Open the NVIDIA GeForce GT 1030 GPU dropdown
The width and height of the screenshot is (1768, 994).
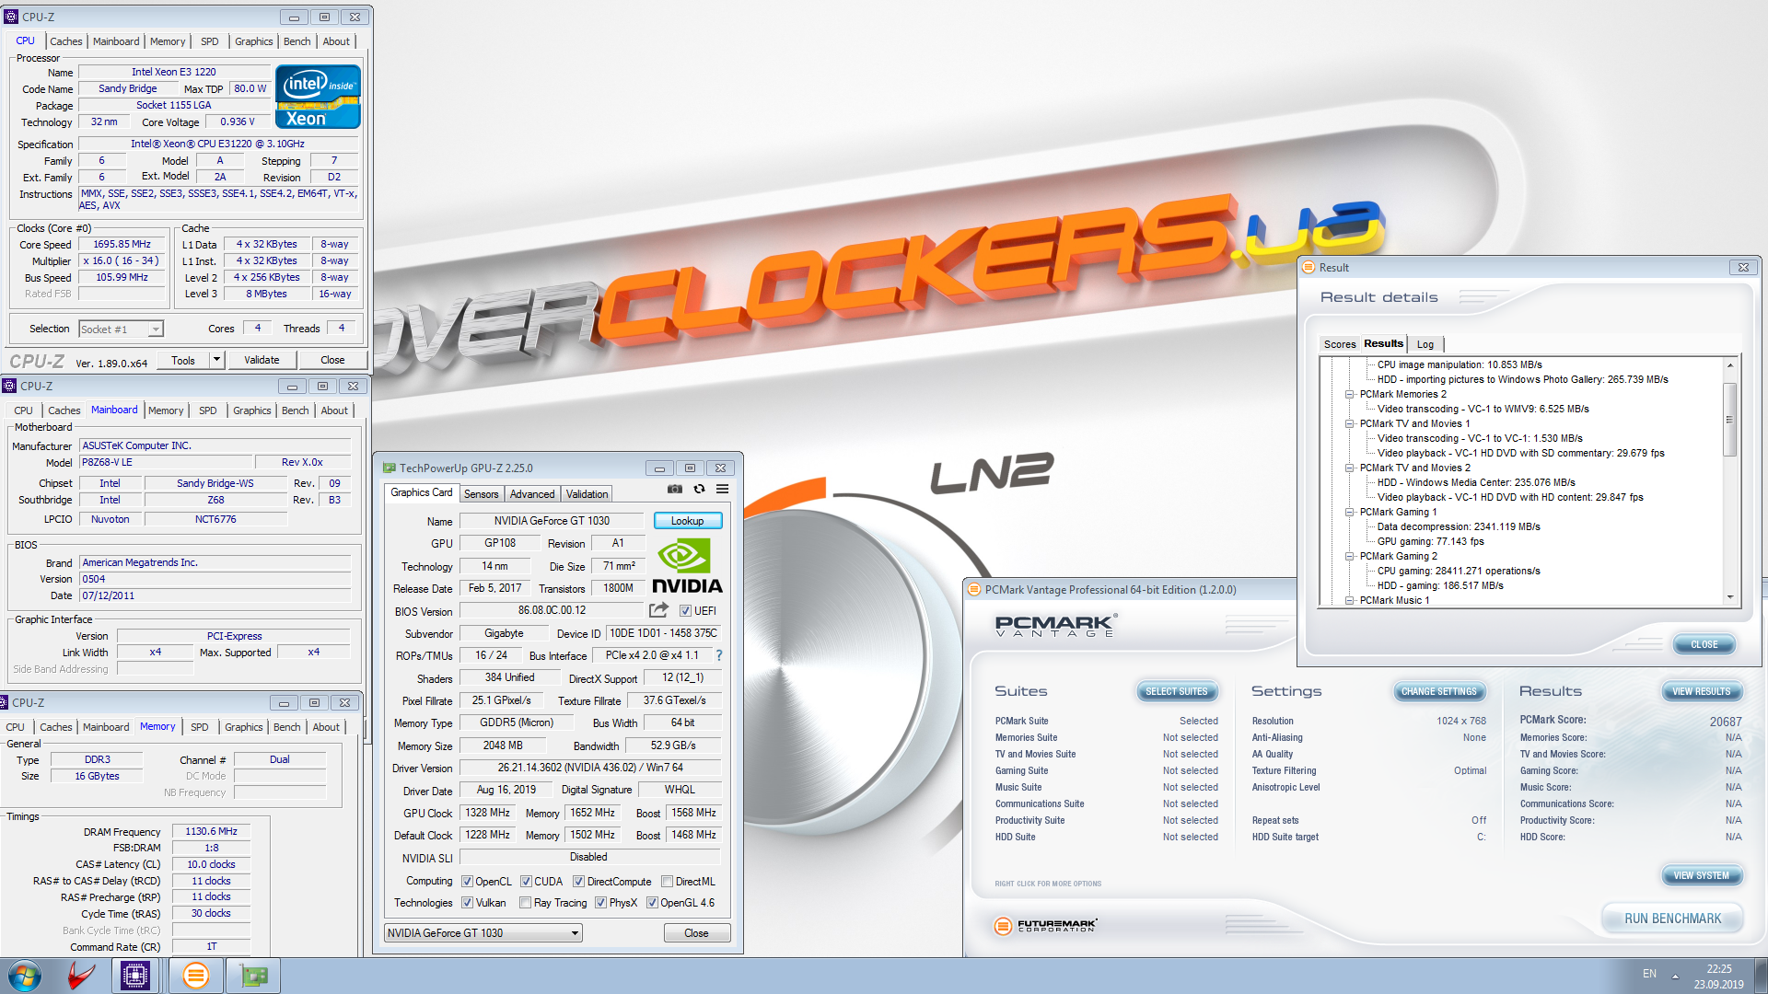(483, 933)
